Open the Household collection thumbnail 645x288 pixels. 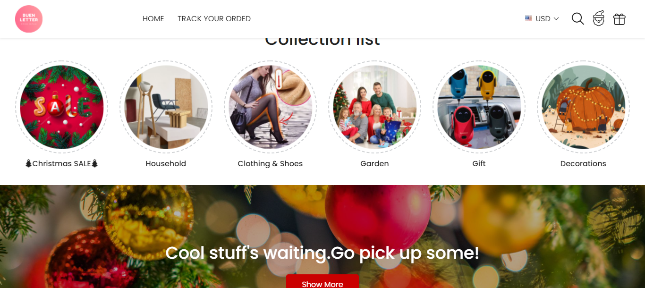point(166,107)
